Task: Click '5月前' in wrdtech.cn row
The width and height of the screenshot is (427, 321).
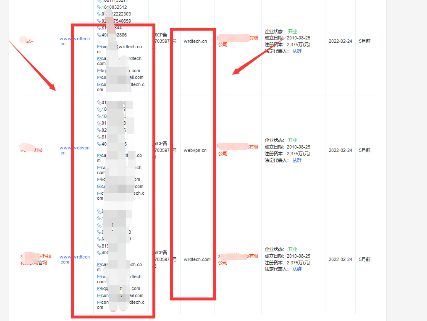Action: pyautogui.click(x=364, y=42)
